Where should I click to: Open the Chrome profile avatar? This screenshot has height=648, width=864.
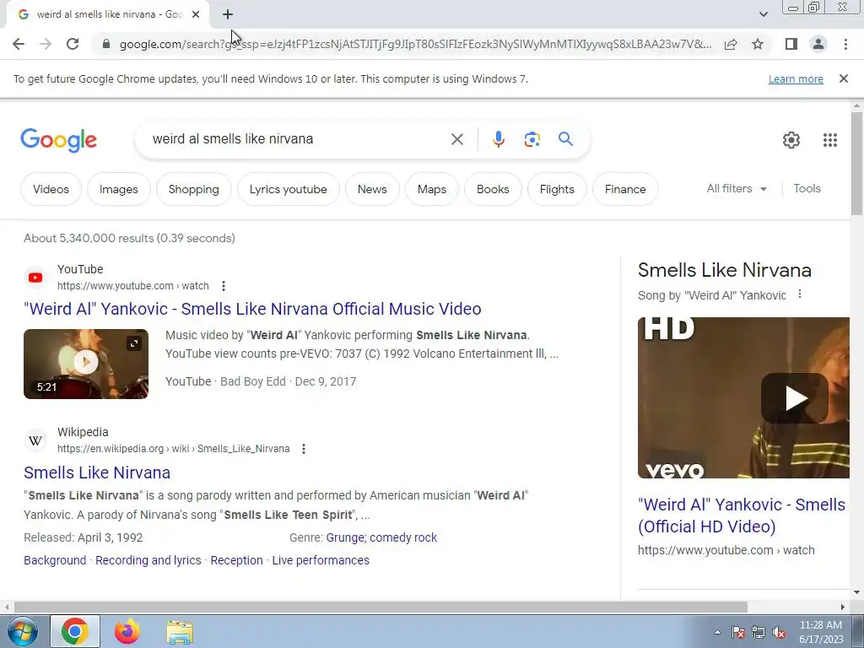818,44
